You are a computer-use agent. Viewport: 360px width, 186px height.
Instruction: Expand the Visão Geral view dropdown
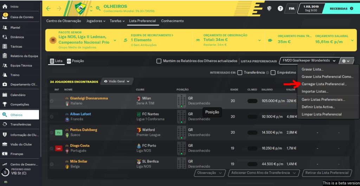(x=117, y=81)
